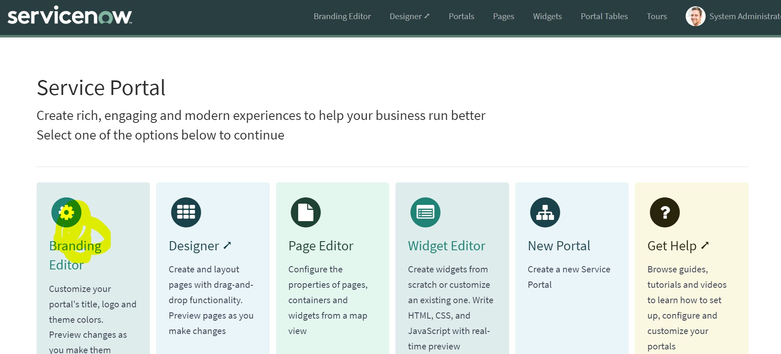Click the System Administrator avatar
The height and width of the screenshot is (354, 781).
695,16
